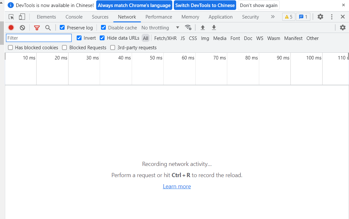Open the customize DevTools three-dot menu
The height and width of the screenshot is (219, 349).
point(332,17)
